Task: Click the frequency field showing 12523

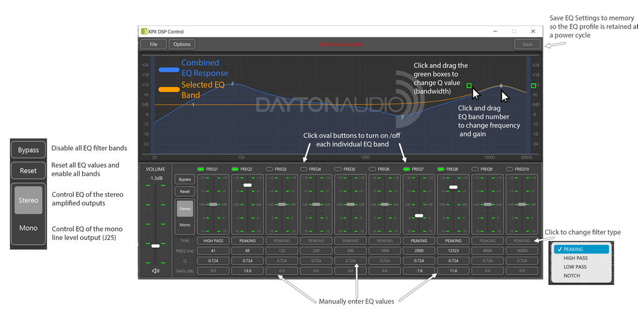Action: click(454, 251)
